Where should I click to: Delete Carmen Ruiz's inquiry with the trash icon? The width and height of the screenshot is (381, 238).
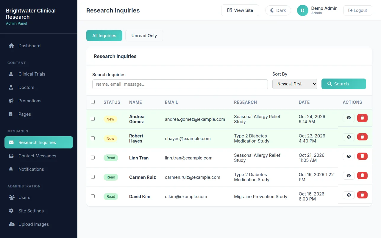[362, 176]
